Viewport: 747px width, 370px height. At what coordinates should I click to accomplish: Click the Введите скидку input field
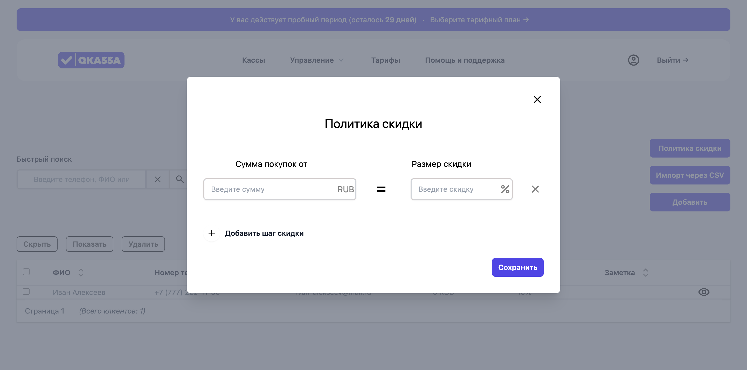[x=455, y=189]
